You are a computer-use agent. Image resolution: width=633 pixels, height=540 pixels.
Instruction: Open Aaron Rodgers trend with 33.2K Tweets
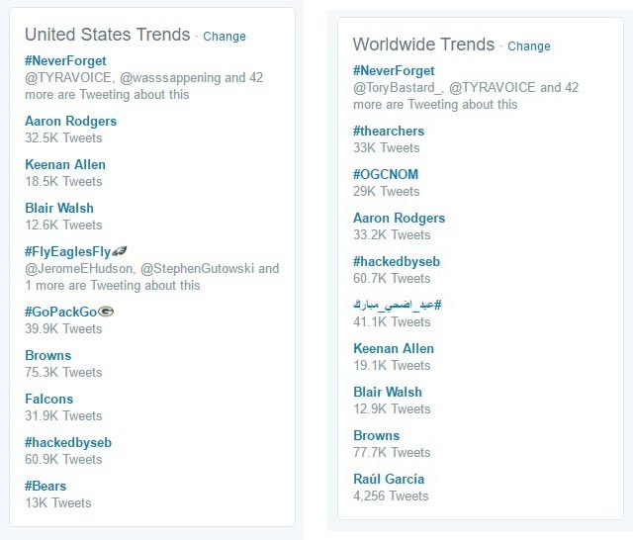pos(399,219)
